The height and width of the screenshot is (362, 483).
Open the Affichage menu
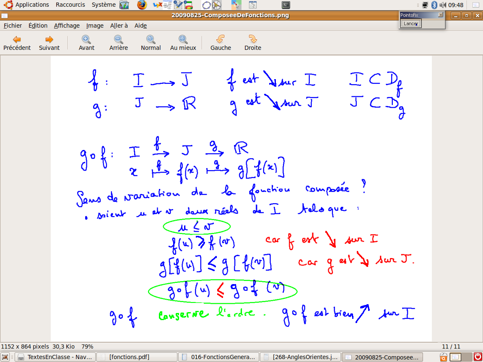(67, 26)
